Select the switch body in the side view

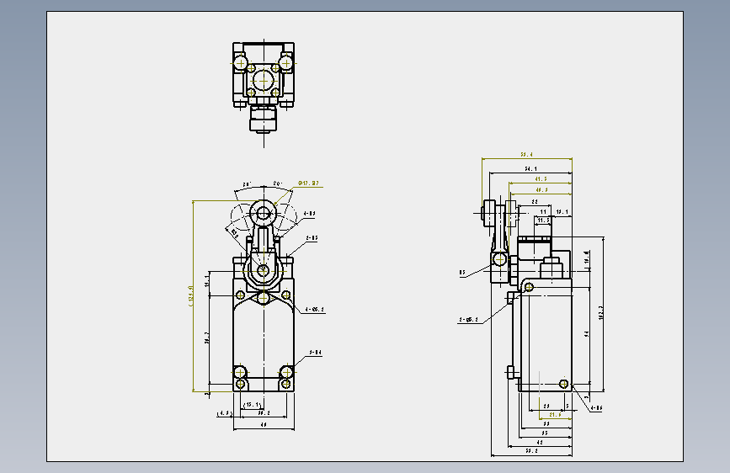click(546, 335)
